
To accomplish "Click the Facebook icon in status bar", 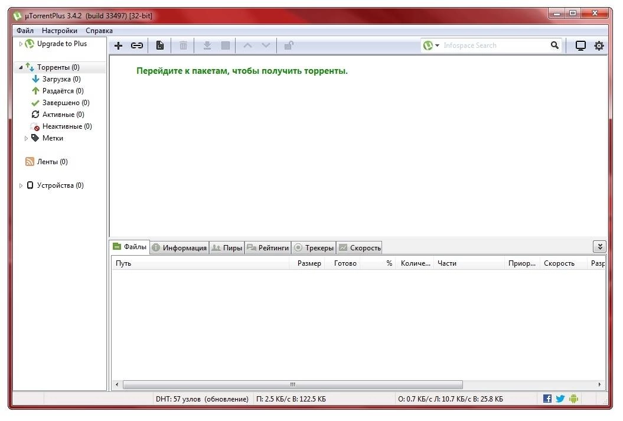I will coord(547,399).
